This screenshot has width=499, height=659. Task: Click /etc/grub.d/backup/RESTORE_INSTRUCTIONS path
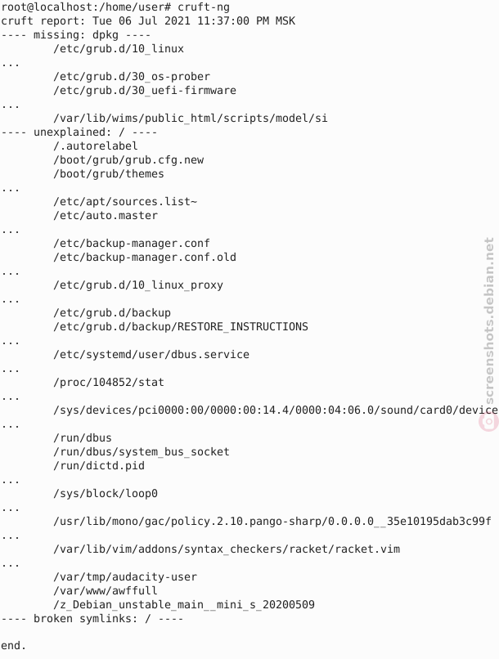tap(180, 326)
